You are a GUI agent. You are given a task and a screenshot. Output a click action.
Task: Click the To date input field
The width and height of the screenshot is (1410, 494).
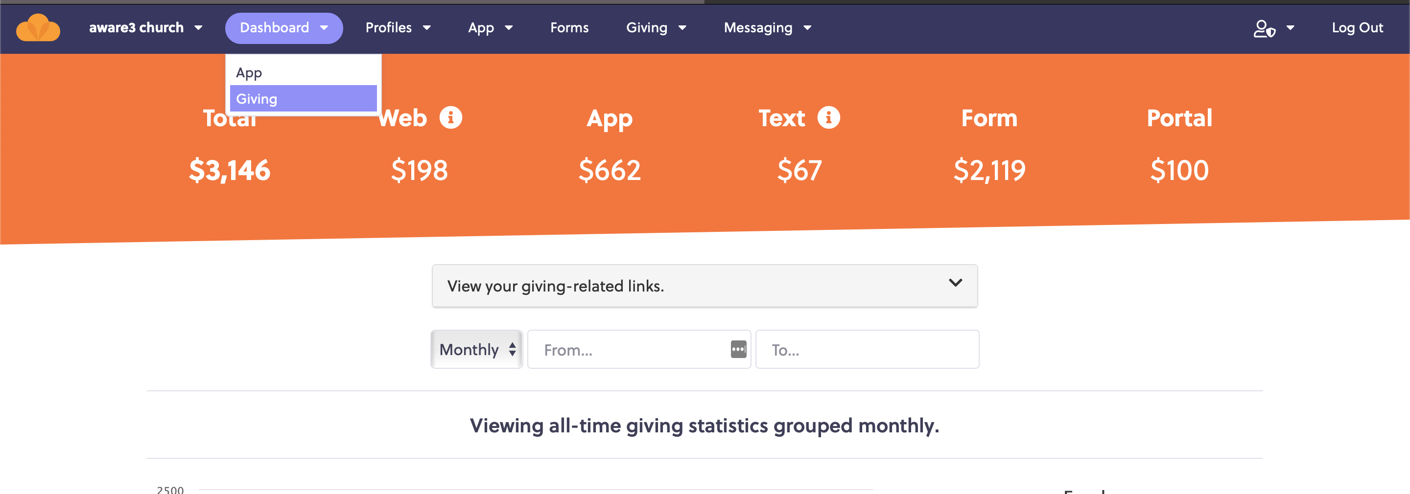(867, 349)
